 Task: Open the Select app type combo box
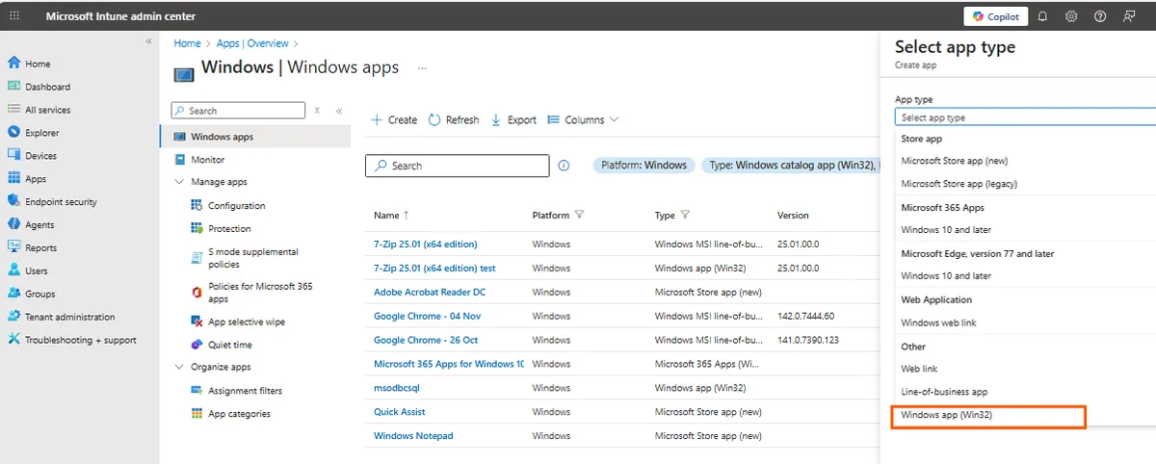pos(1025,117)
